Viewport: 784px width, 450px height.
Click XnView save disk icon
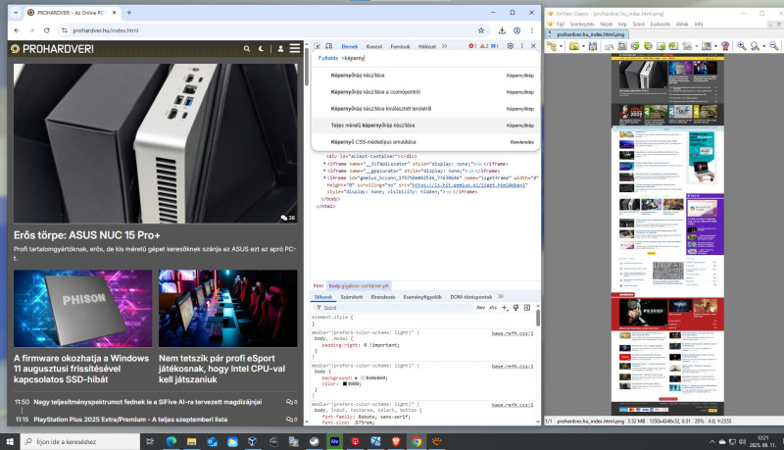593,46
